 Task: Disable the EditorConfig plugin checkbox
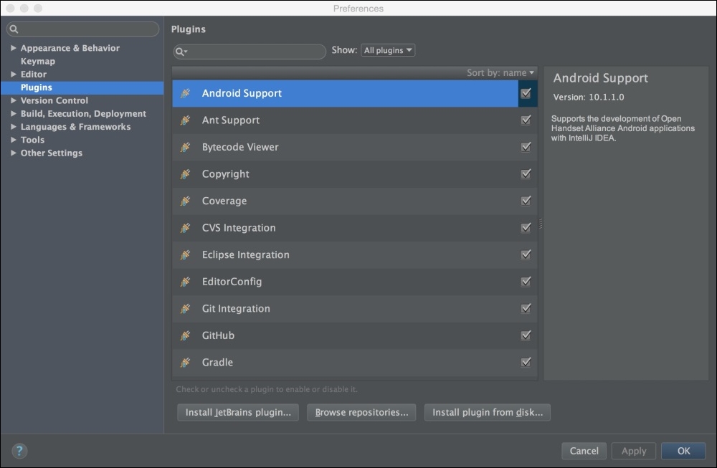(526, 282)
